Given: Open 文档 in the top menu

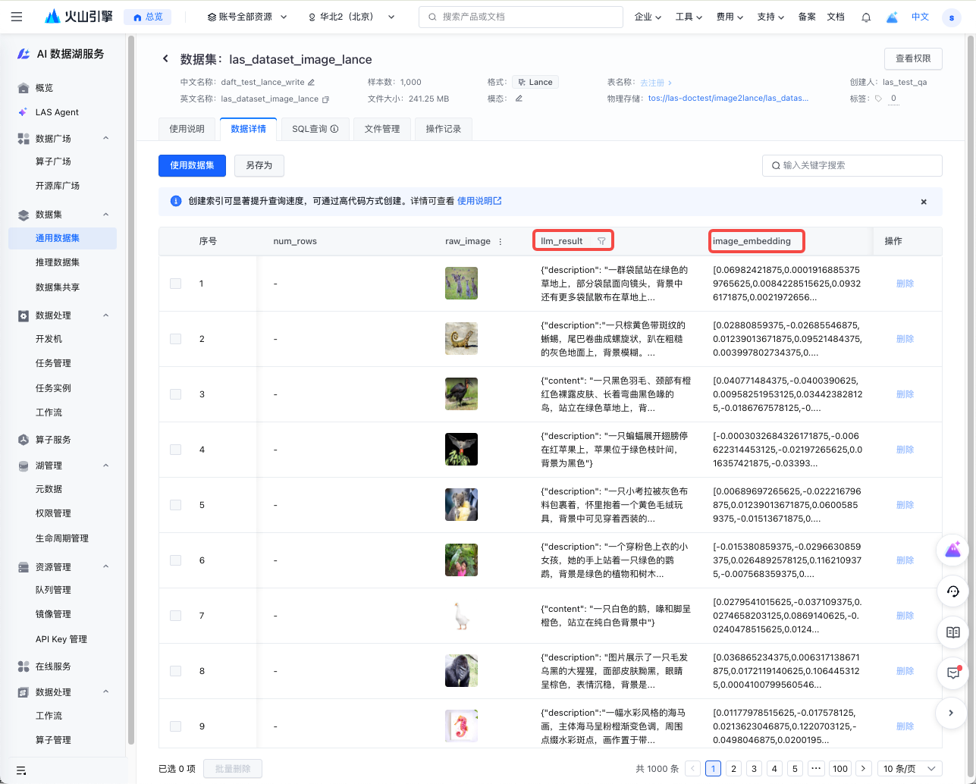Looking at the screenshot, I should 835,17.
